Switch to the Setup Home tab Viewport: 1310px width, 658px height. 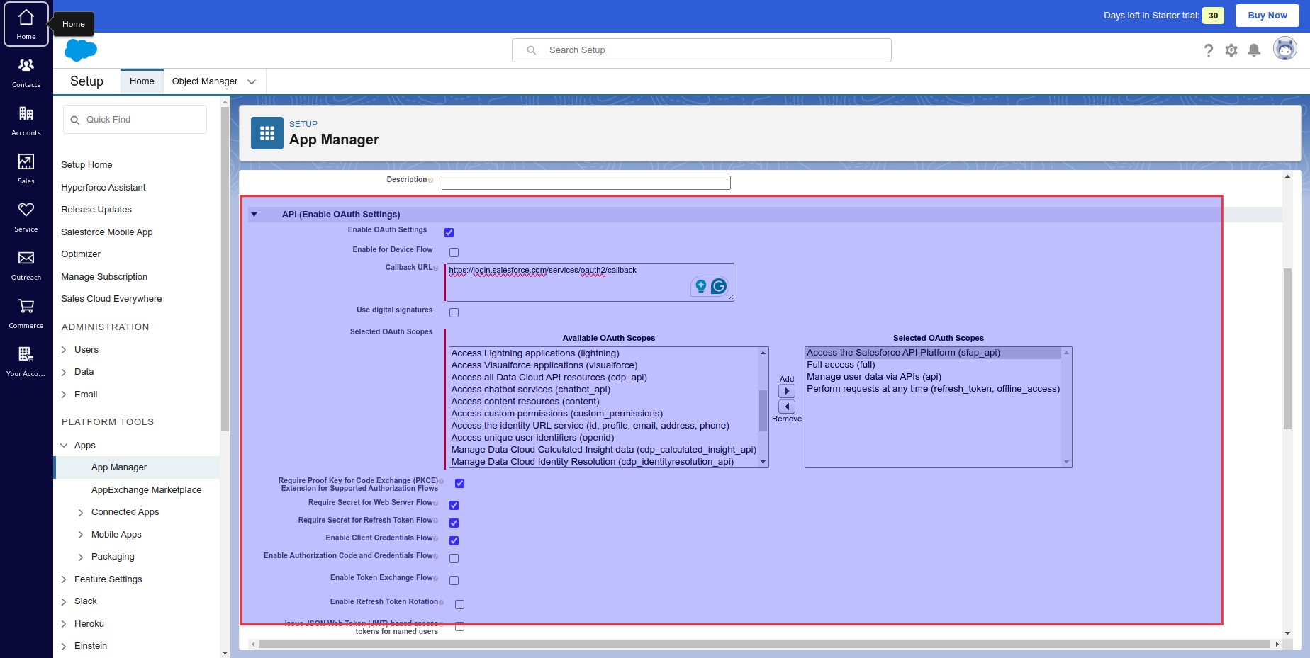tap(142, 81)
